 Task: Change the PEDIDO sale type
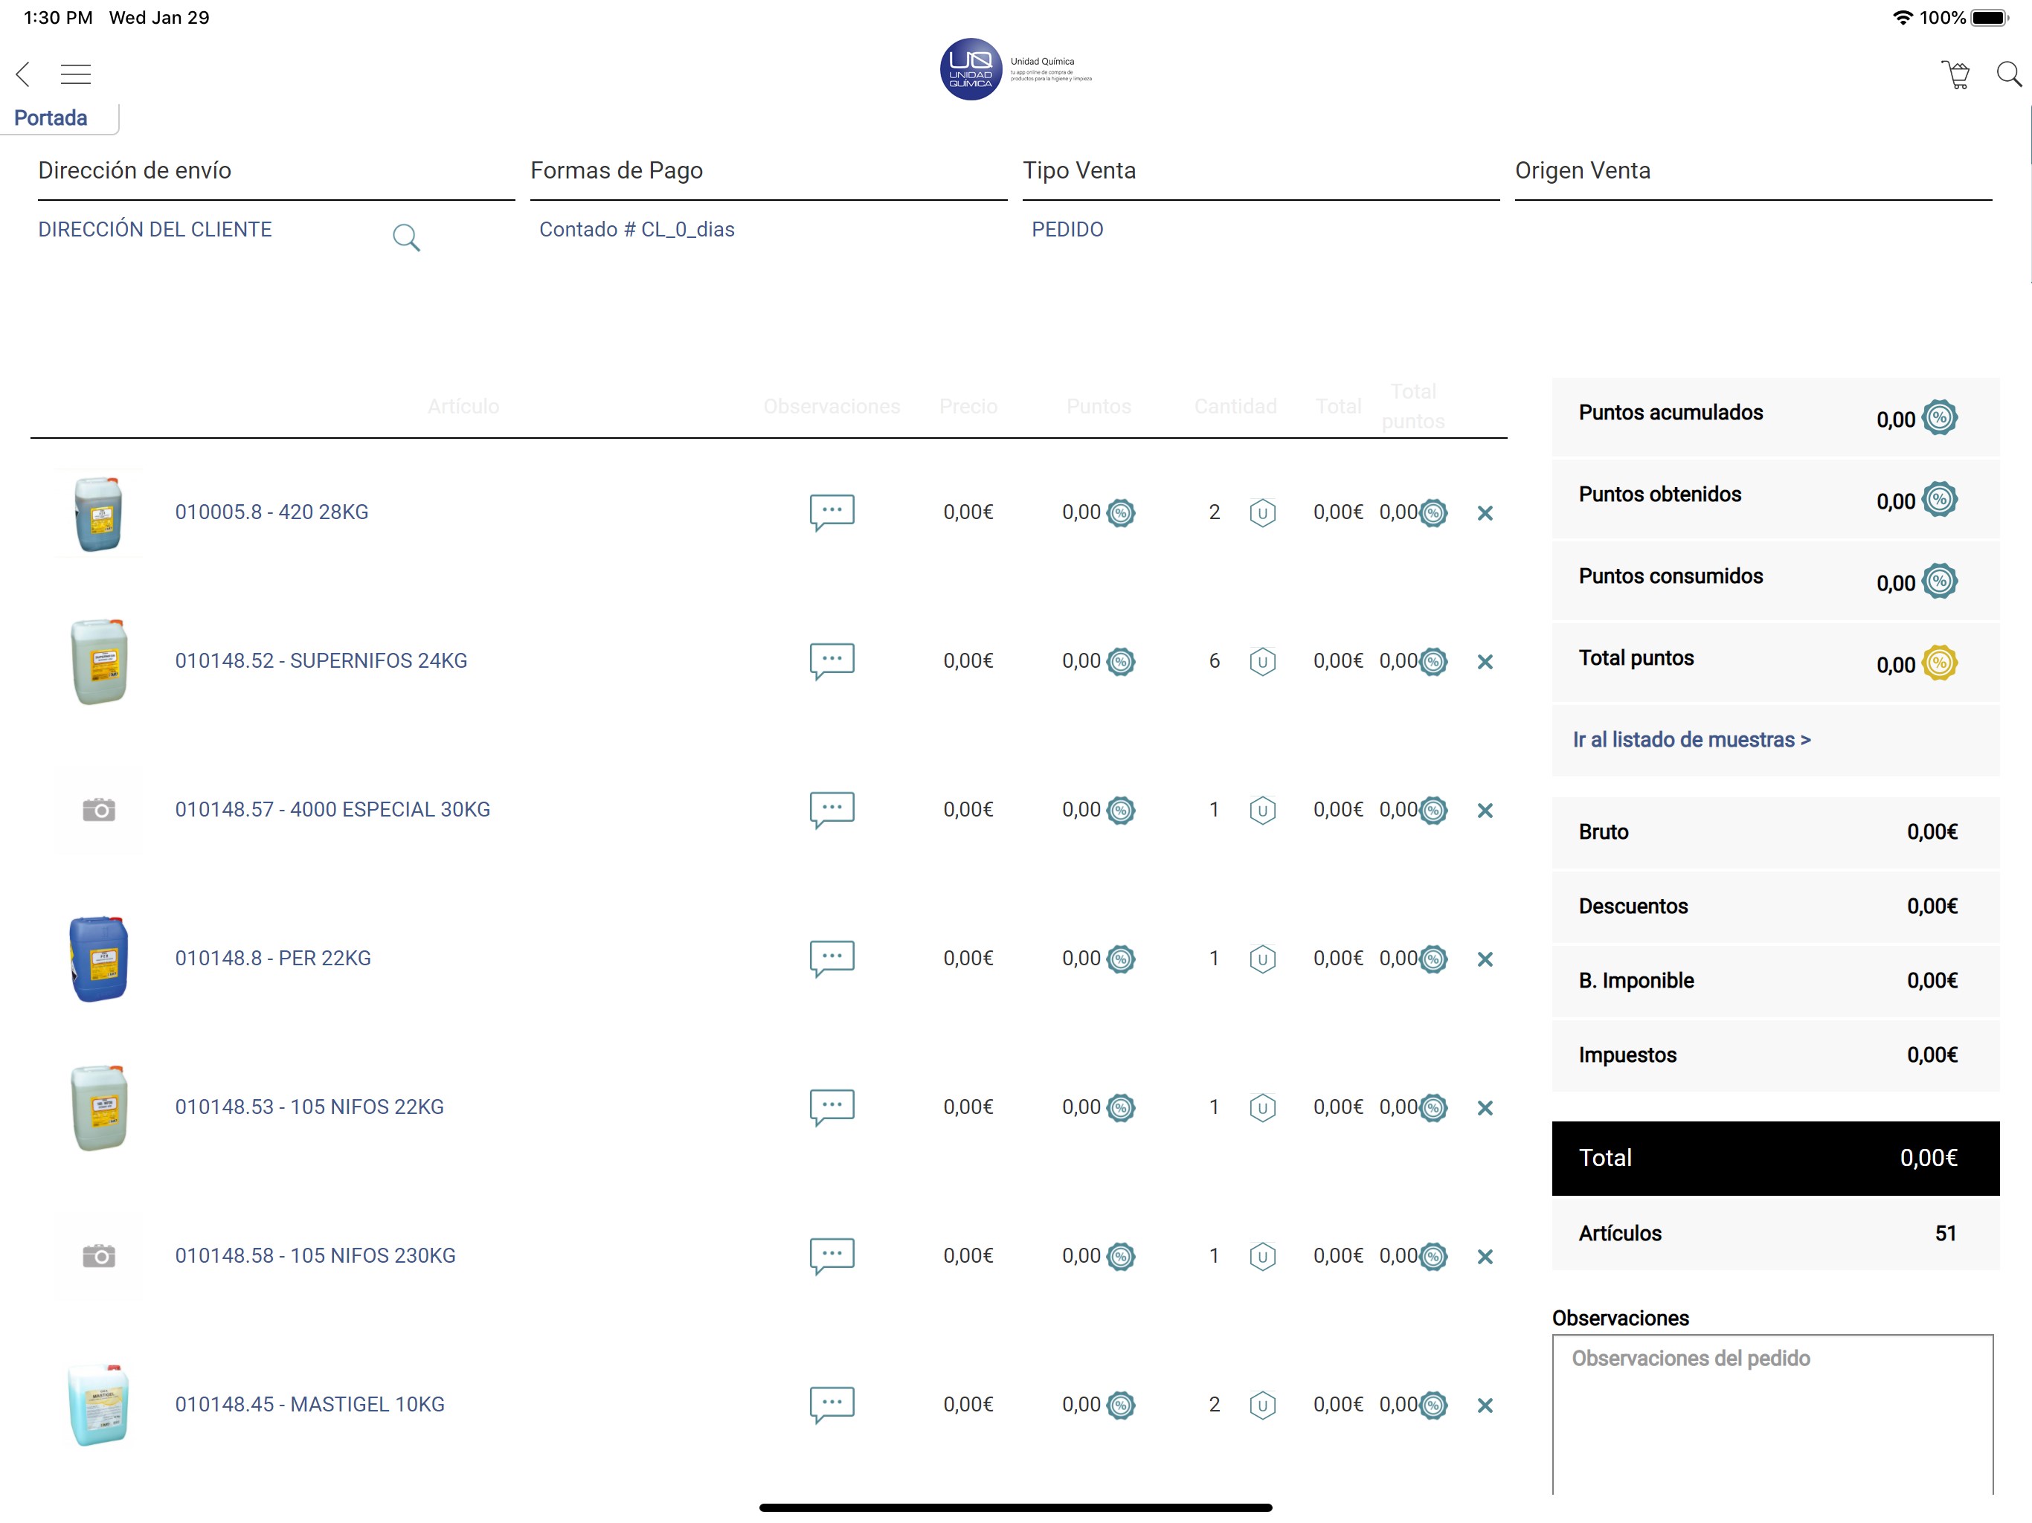[x=1067, y=230]
